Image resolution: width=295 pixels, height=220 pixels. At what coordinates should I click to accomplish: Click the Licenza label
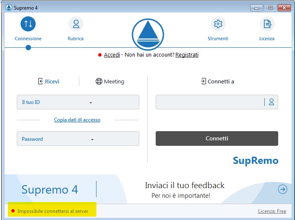click(267, 39)
